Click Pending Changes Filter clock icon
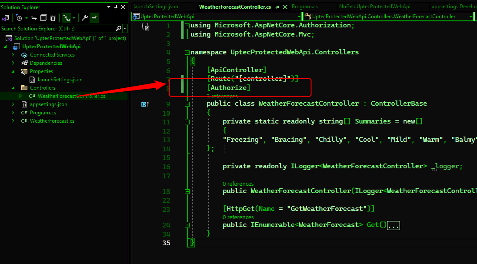Screen dimensions: 477x264 (19, 18)
